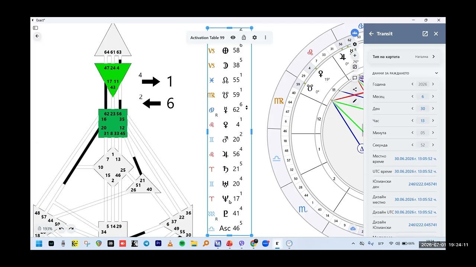
Task: Click the БГР language indicator
Action: pos(381,244)
